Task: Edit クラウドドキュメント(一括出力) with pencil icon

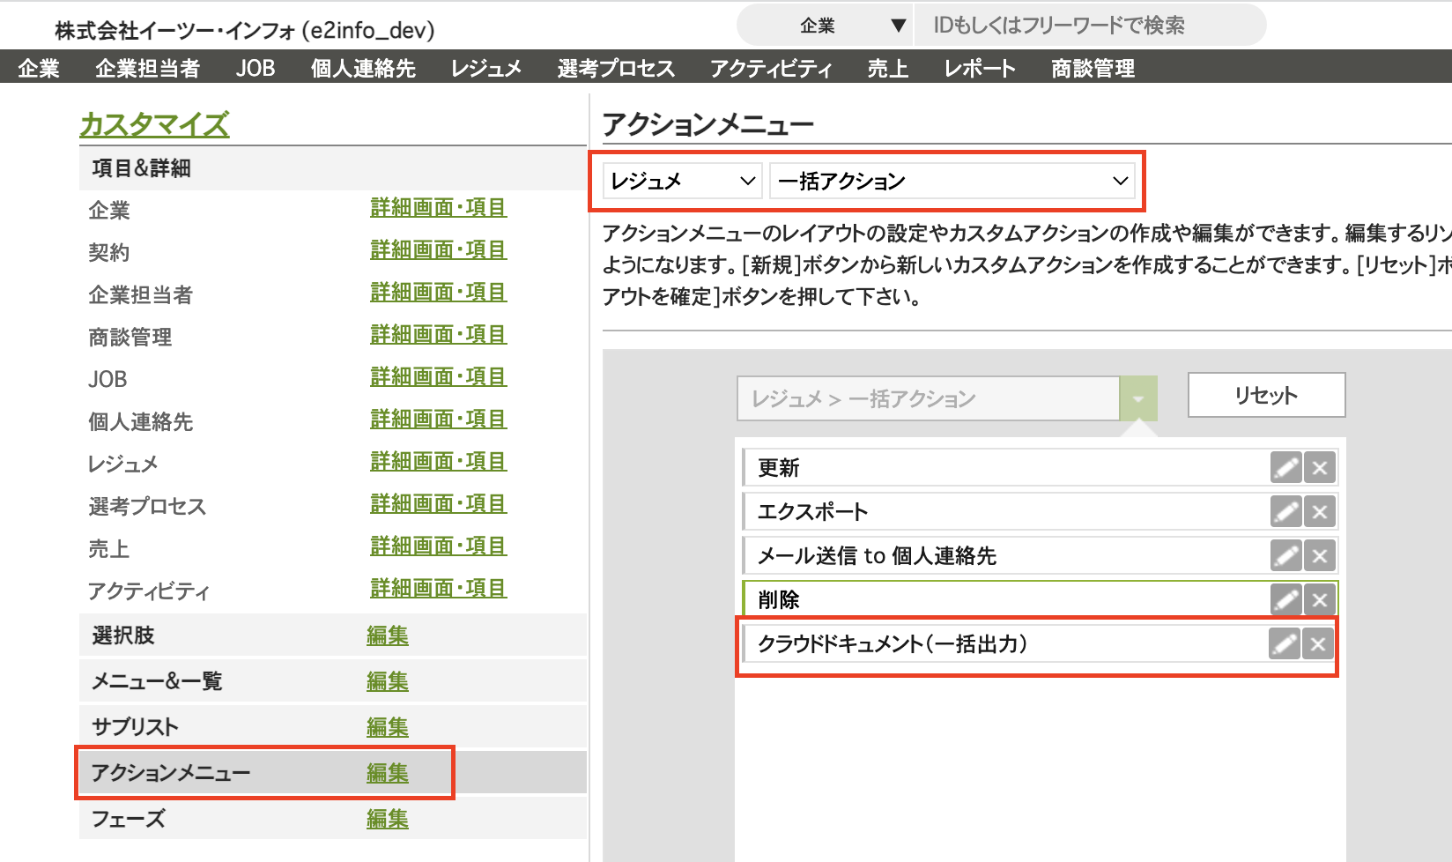Action: 1284,644
